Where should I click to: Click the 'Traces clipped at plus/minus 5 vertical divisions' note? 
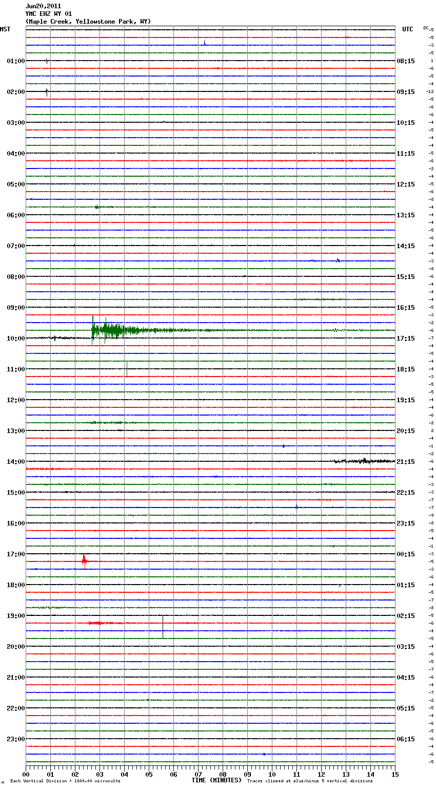click(310, 781)
